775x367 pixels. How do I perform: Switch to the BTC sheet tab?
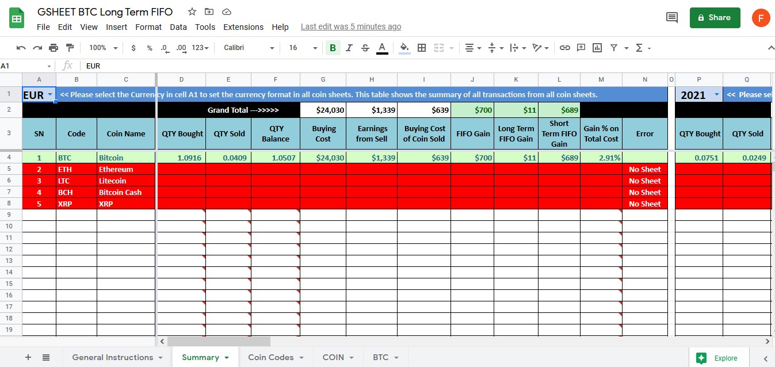coord(386,357)
